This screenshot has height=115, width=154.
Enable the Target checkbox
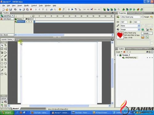[x=143, y=17]
